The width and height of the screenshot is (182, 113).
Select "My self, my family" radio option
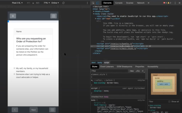tap(15, 68)
